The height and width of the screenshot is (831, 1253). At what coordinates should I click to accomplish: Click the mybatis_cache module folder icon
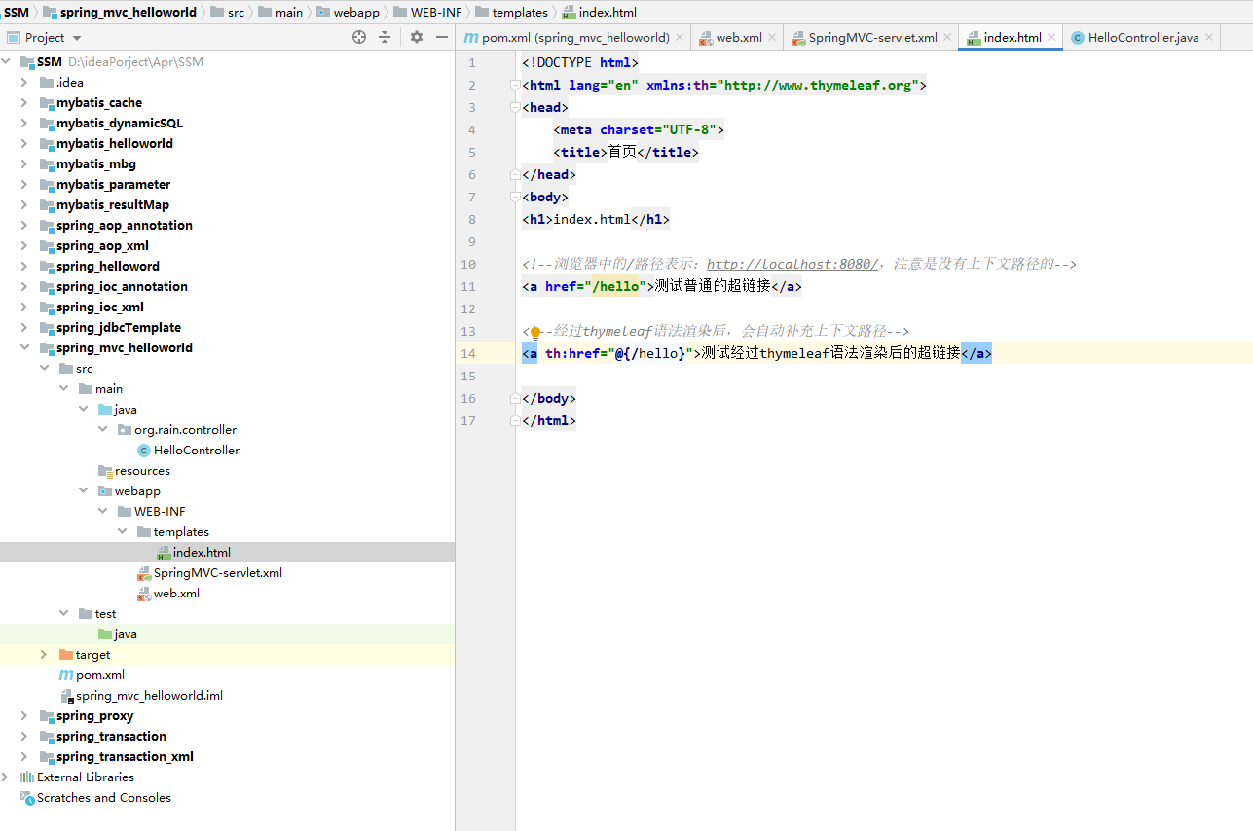click(47, 103)
